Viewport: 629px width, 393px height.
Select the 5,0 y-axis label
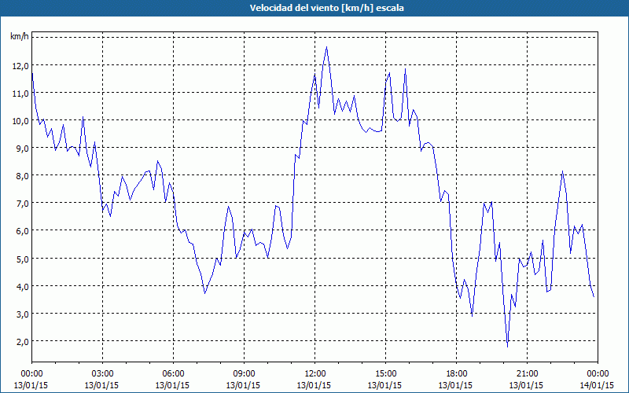pos(24,259)
